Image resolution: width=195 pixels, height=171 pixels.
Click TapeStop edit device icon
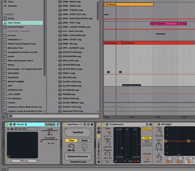[85, 124]
